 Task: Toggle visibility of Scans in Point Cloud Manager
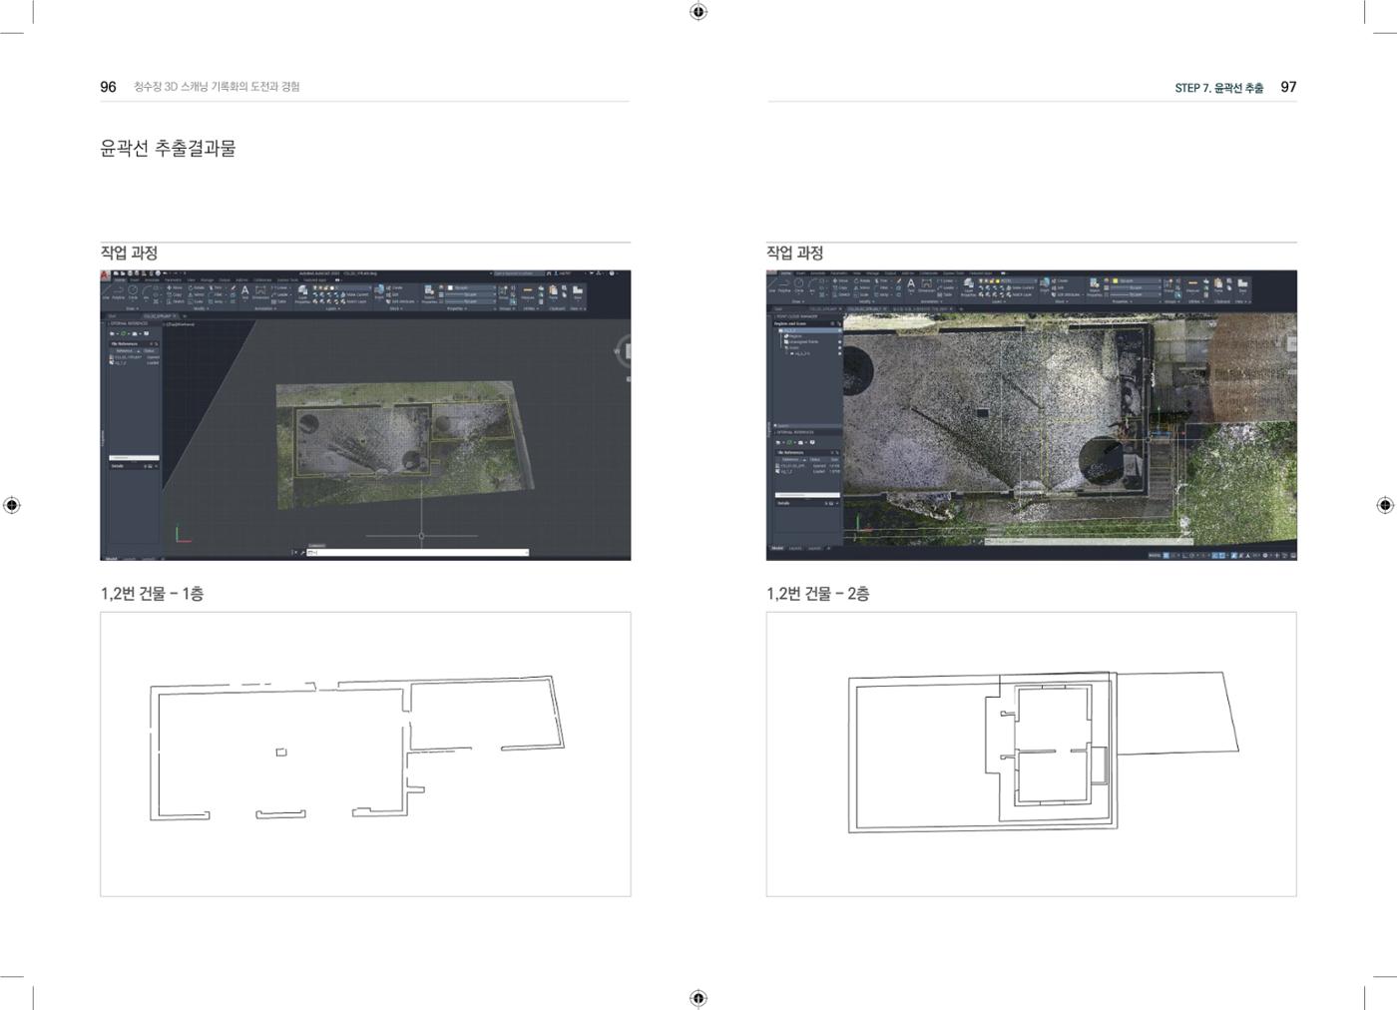pyautogui.click(x=840, y=348)
